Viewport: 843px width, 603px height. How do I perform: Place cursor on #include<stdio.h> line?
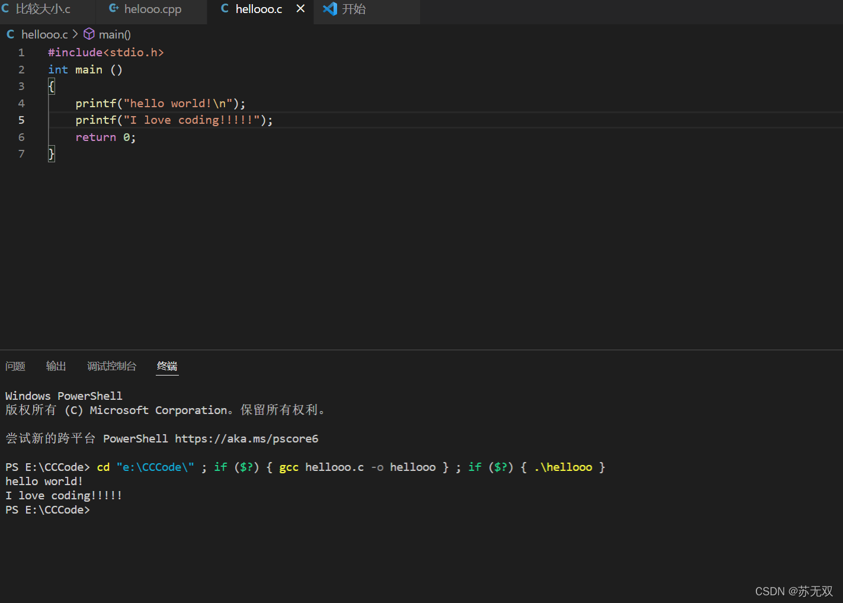click(106, 53)
